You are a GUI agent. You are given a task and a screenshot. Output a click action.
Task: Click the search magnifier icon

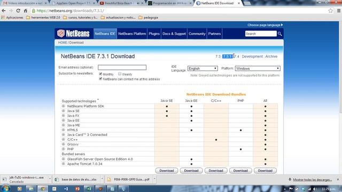(279, 34)
